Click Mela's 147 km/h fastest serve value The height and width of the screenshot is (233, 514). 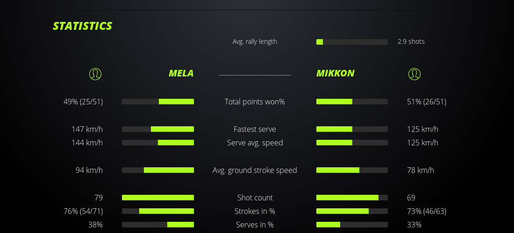(87, 129)
